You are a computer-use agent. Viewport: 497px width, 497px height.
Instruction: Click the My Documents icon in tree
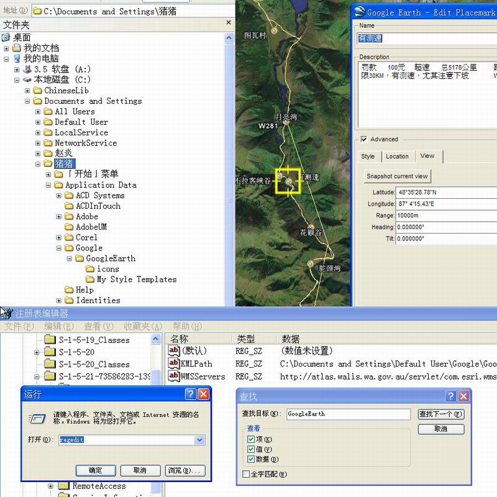pyautogui.click(x=17, y=48)
